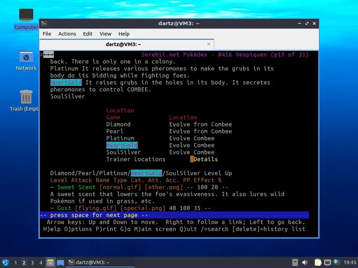Focus dartz@VM3 terminal taskbar button
The image size is (358, 268).
(x=100, y=262)
